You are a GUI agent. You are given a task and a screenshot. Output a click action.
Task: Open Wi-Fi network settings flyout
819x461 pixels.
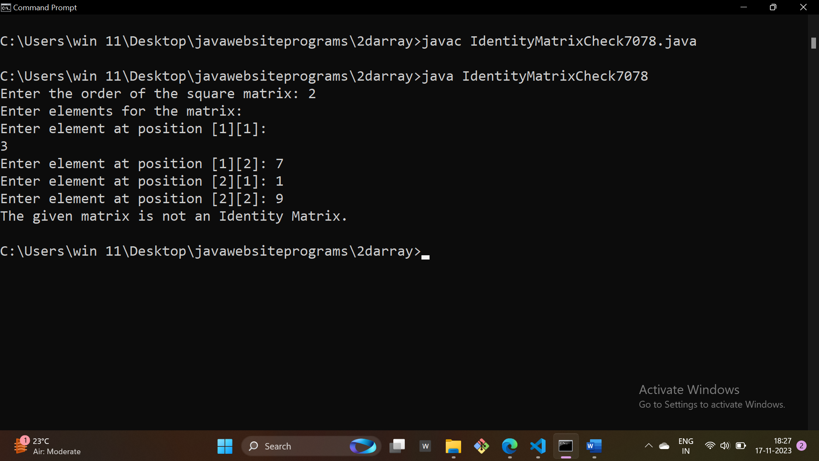(x=710, y=446)
